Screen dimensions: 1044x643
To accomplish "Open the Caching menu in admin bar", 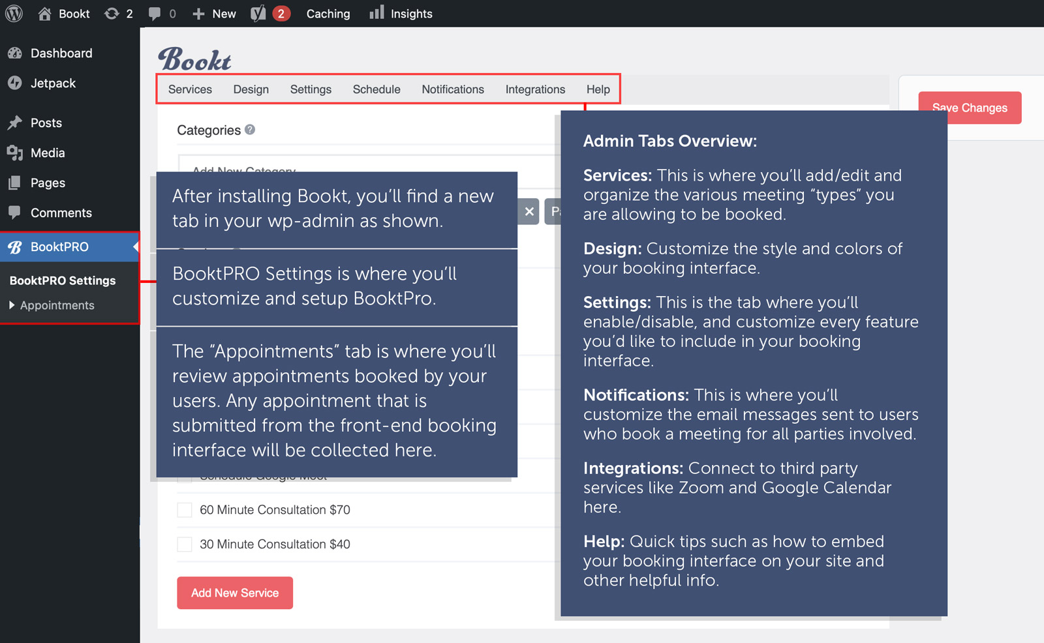I will click(x=328, y=14).
